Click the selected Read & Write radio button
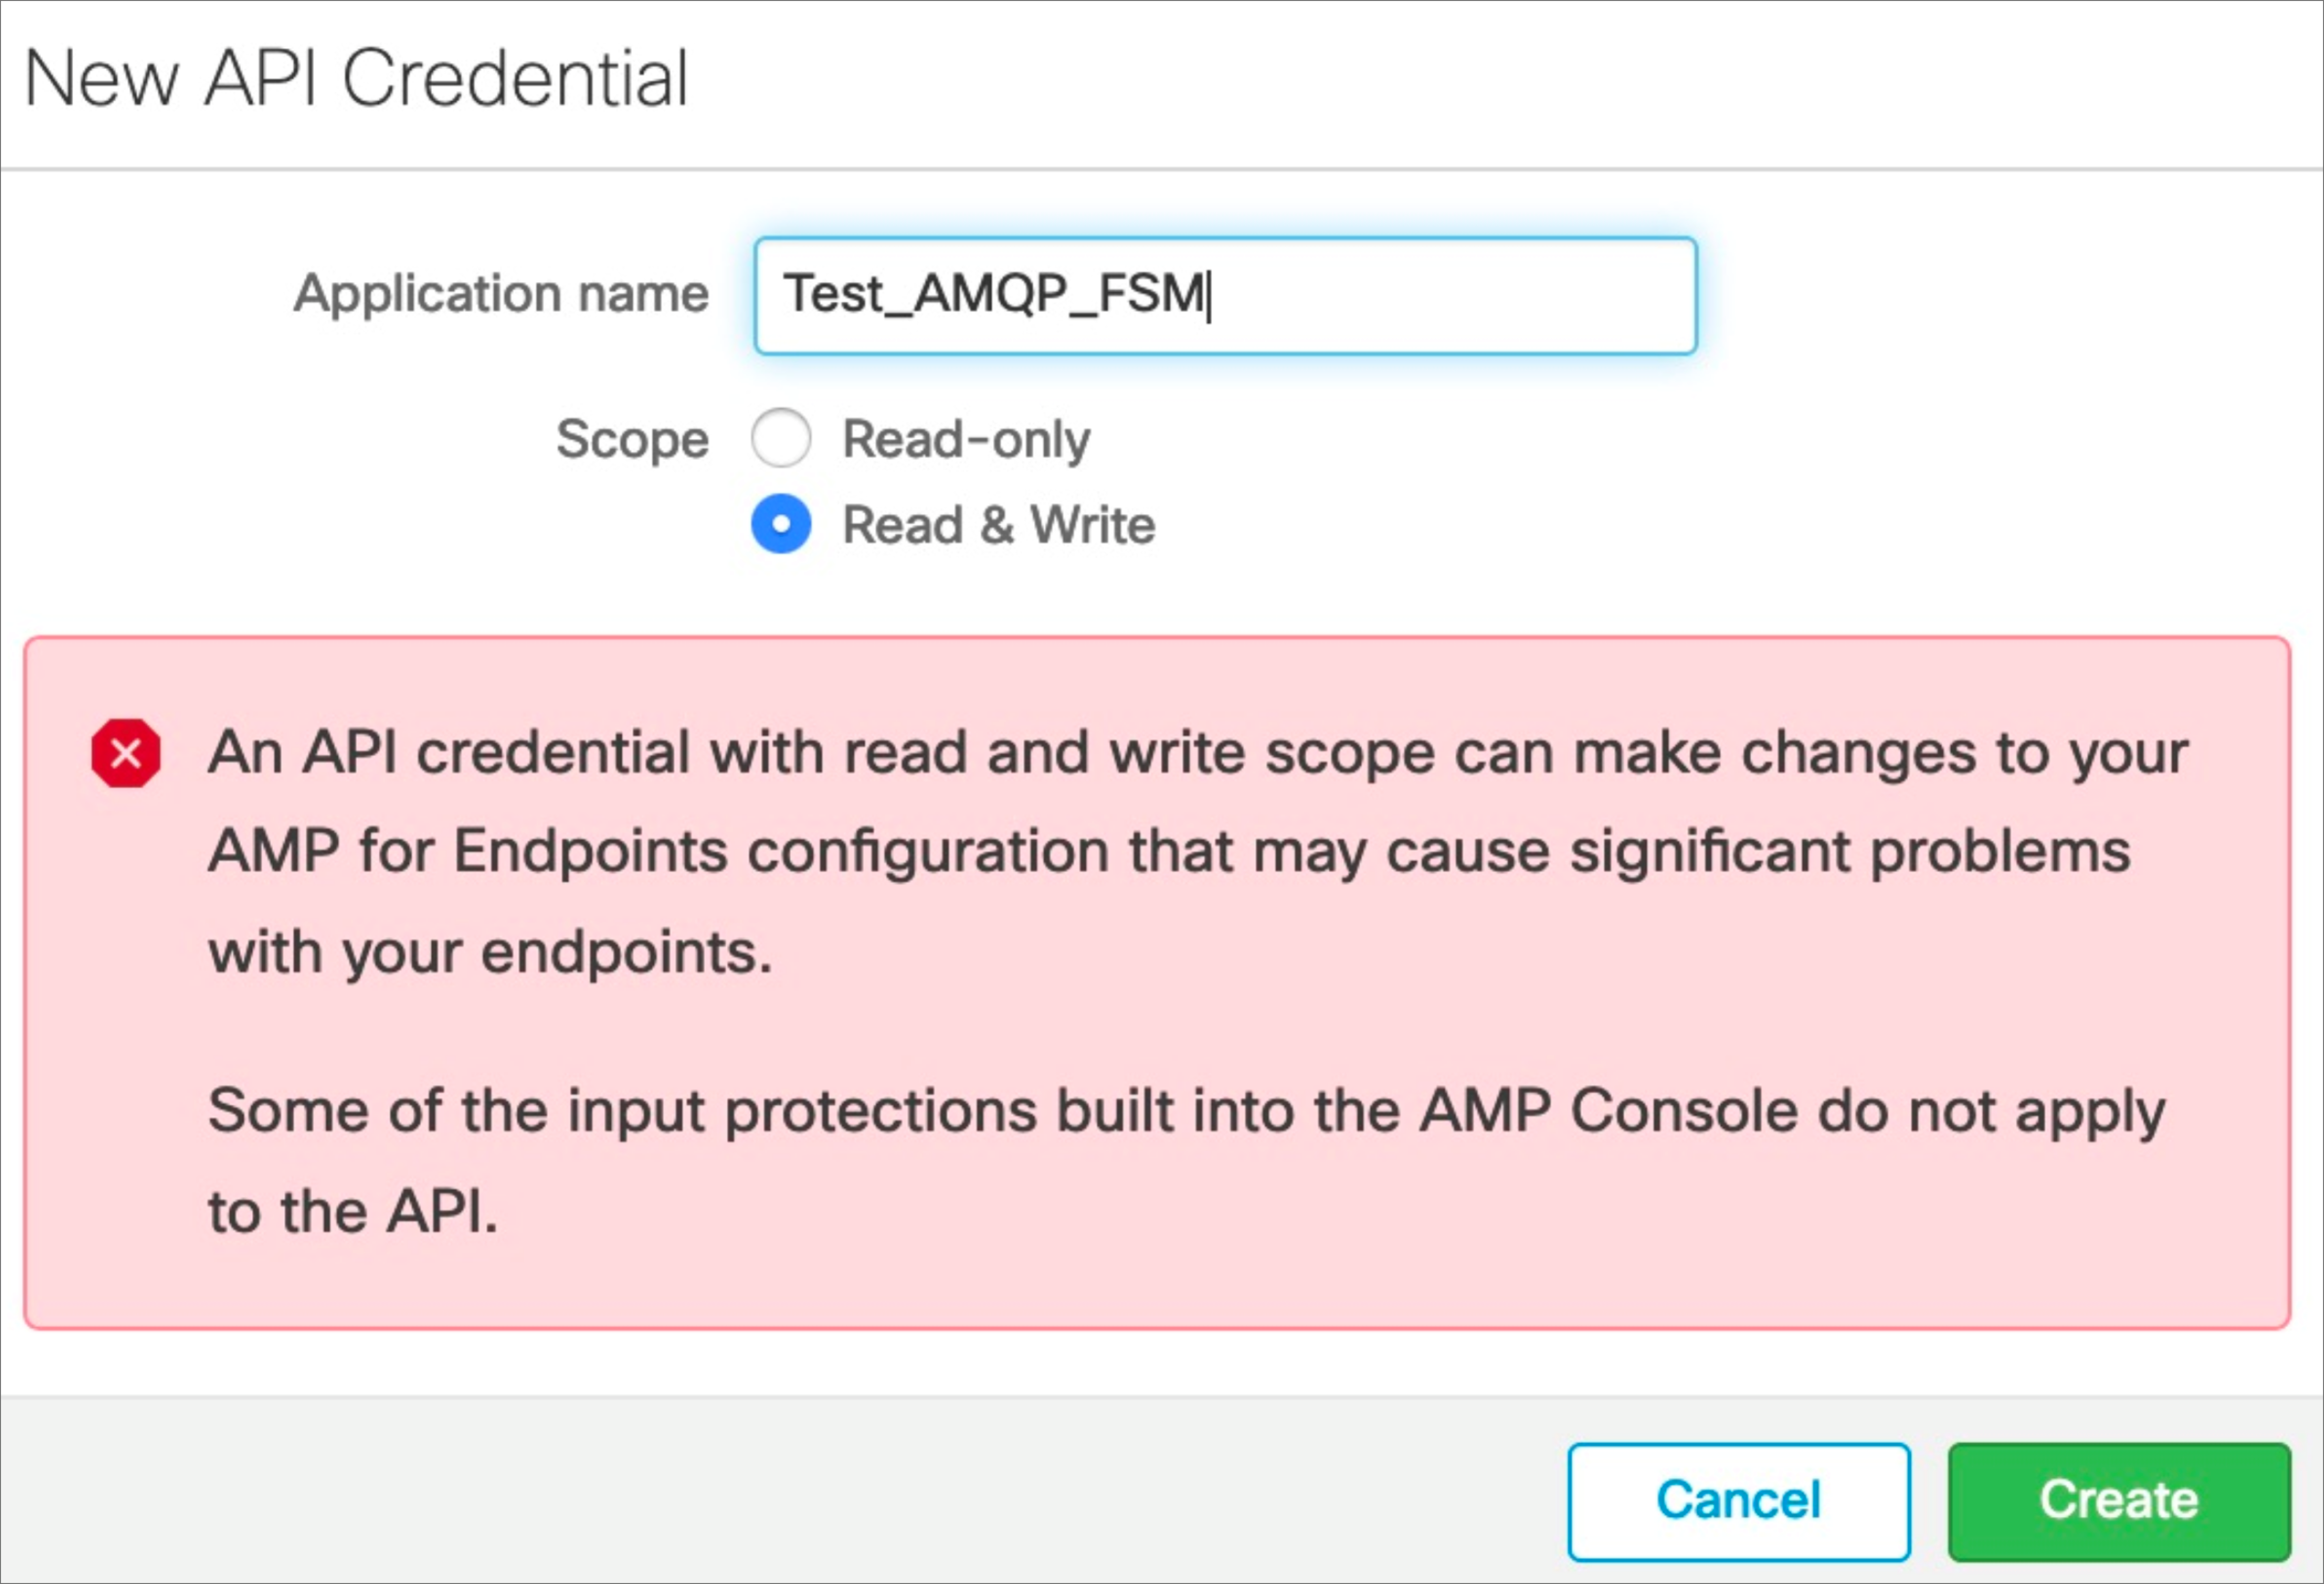This screenshot has width=2324, height=1584. click(781, 525)
